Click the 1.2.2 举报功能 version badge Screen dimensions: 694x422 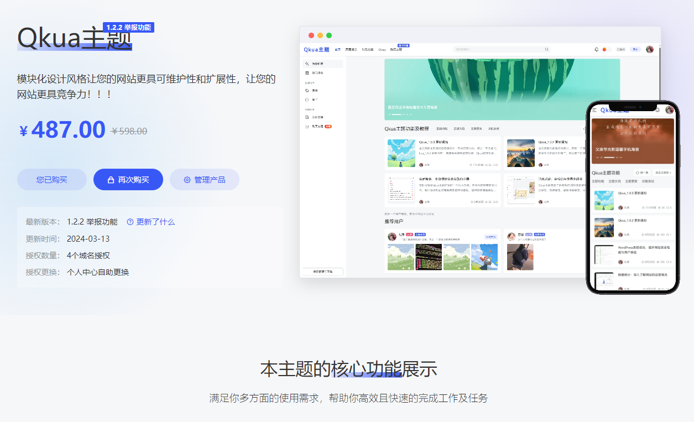(x=128, y=27)
